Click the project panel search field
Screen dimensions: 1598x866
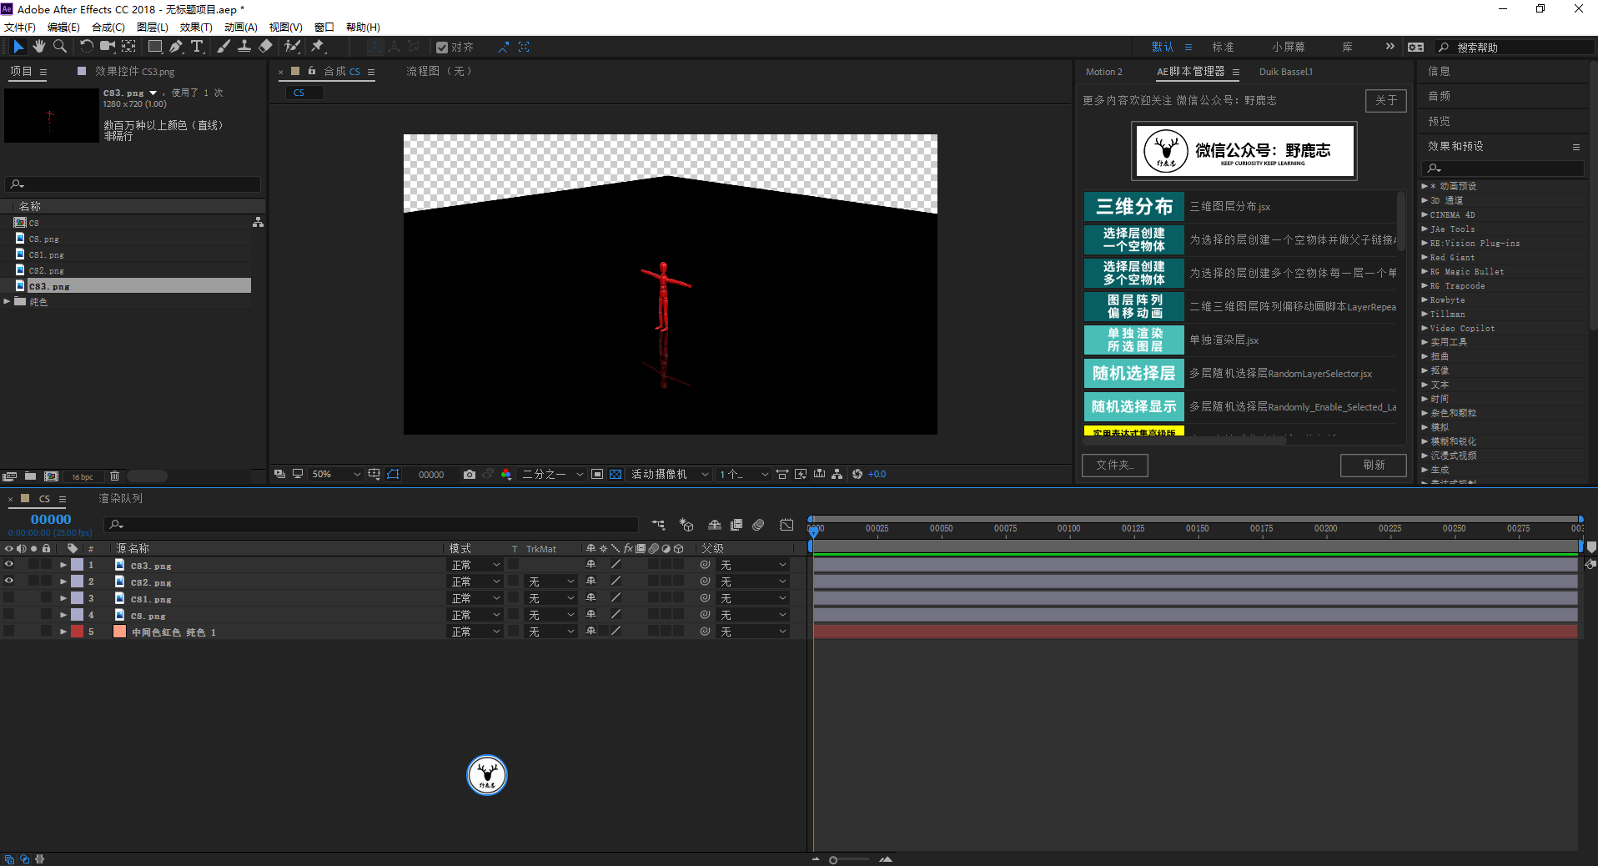pyautogui.click(x=133, y=184)
